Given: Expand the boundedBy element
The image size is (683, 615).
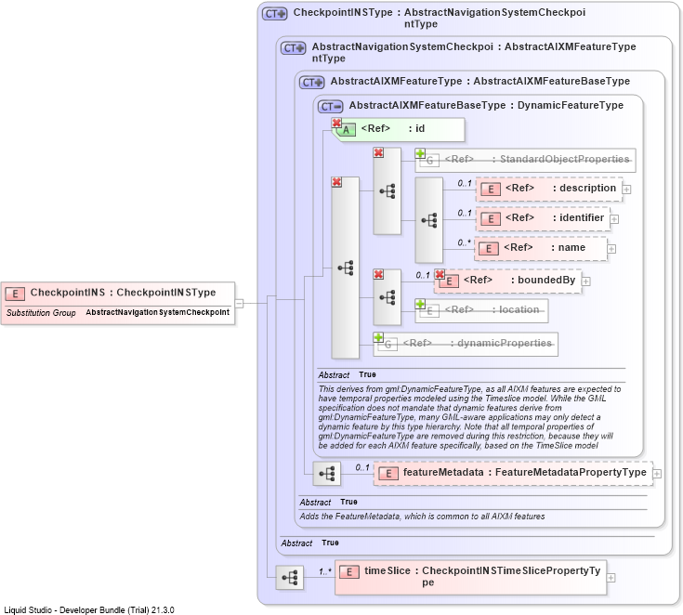Looking at the screenshot, I should [586, 281].
